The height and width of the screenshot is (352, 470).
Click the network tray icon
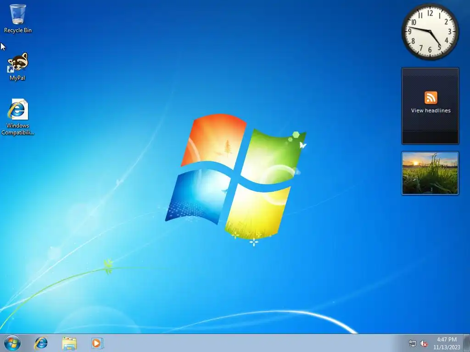click(413, 343)
